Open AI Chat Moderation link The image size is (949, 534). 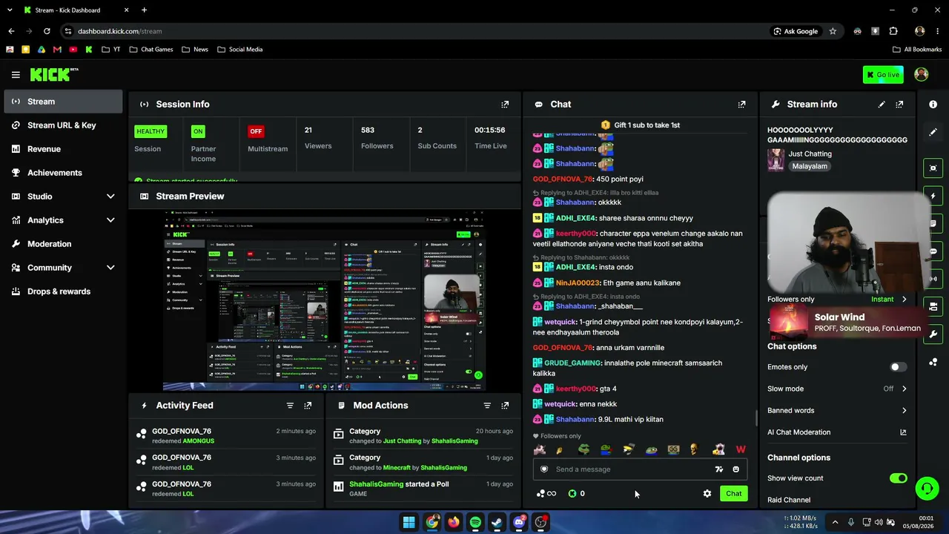coord(837,432)
